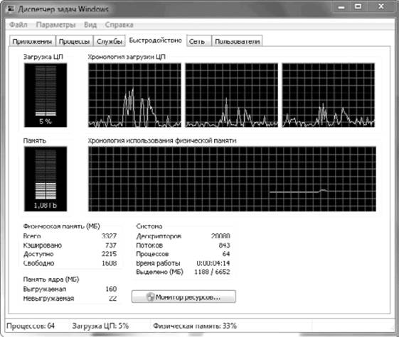Click the second CPU history graph
Screen dimensions: 399x337
(x=232, y=95)
